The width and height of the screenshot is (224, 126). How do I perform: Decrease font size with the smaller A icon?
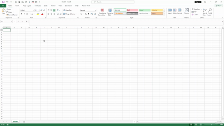44,10
